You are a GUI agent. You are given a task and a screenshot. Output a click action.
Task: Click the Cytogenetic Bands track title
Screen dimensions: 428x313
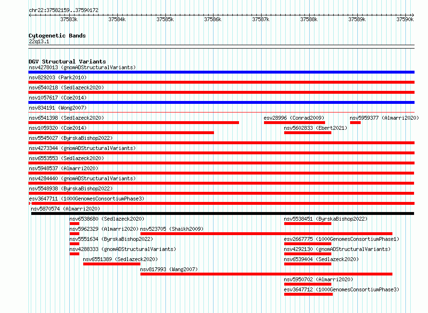coord(57,36)
